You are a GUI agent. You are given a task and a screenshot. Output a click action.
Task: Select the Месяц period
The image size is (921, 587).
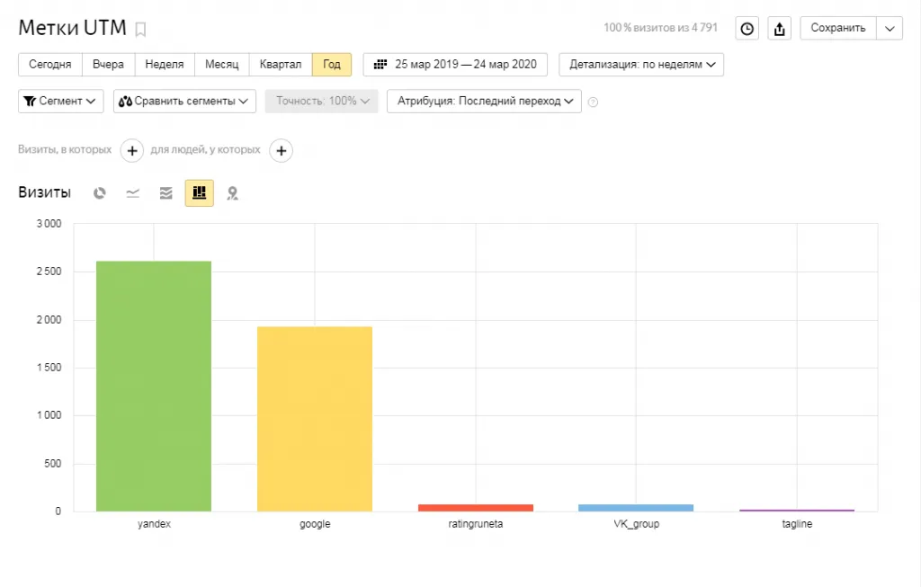pyautogui.click(x=222, y=65)
